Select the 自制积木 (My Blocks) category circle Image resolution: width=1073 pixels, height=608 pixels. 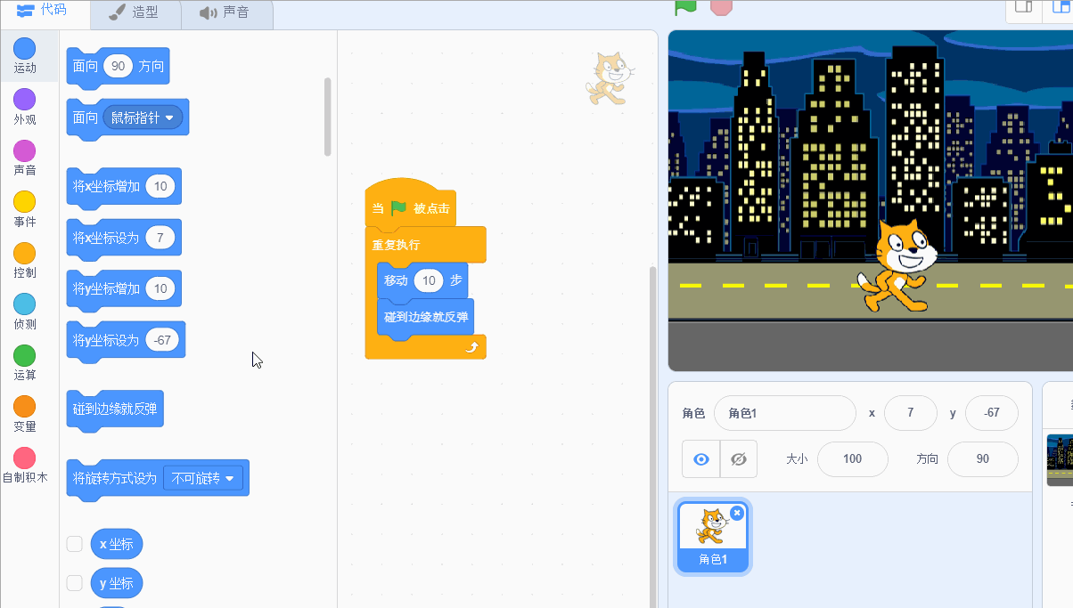[x=25, y=458]
